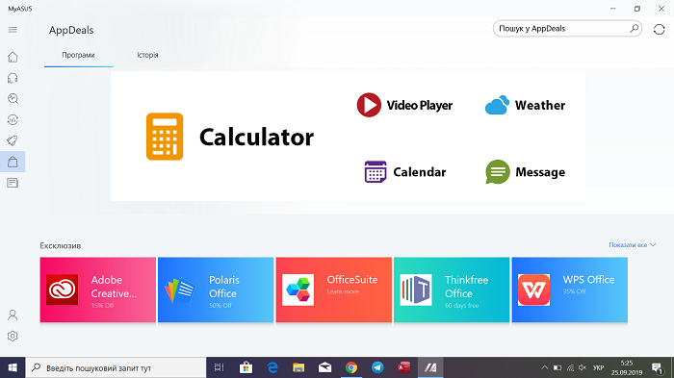This screenshot has height=378, width=674.
Task: Click the network tray icon
Action: pos(570,367)
